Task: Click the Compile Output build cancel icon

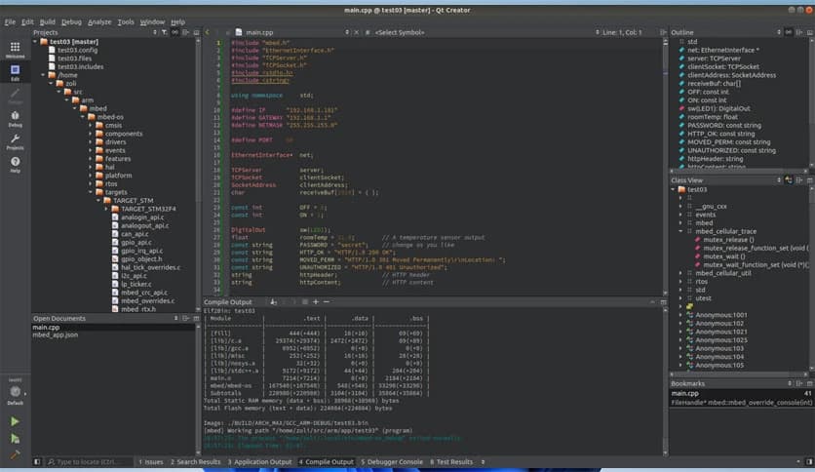Action: point(305,301)
